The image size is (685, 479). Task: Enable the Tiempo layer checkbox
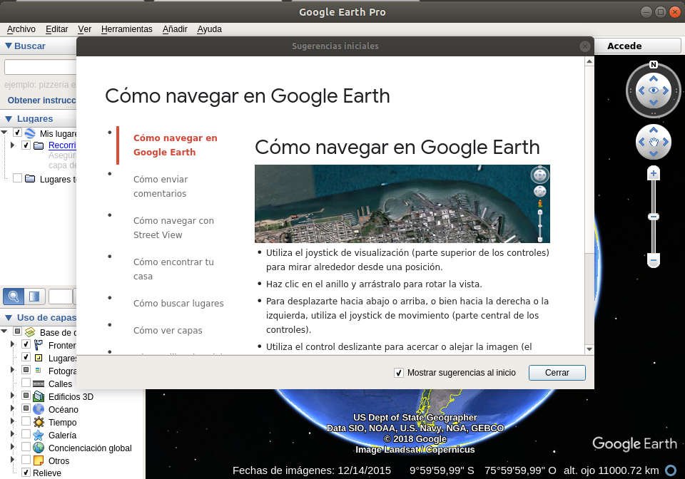[x=26, y=421]
